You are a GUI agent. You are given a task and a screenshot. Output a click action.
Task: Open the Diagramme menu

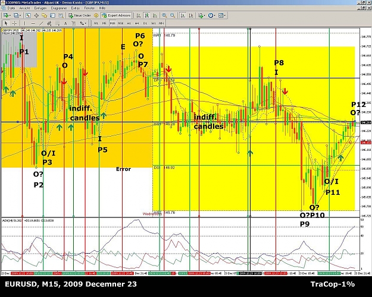point(59,8)
